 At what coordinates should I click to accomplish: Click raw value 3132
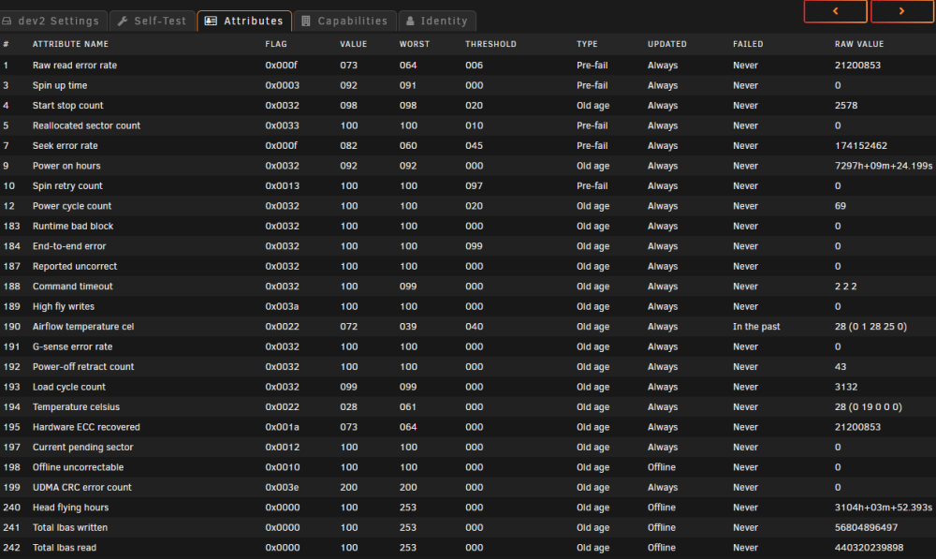846,387
